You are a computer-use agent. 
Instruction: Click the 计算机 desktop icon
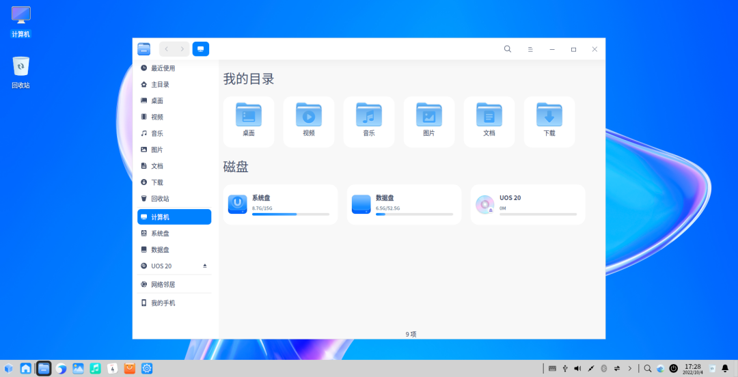(x=20, y=22)
